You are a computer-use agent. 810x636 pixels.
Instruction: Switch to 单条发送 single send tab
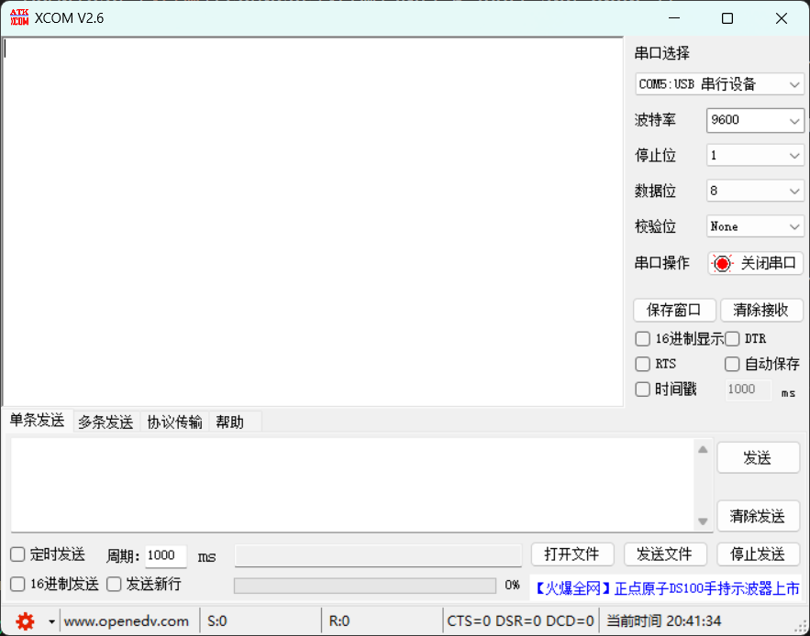pyautogui.click(x=38, y=421)
